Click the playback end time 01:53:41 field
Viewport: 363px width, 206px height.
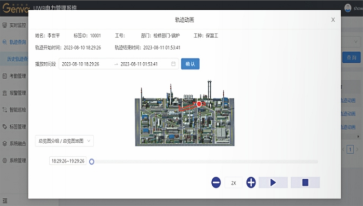click(x=139, y=64)
